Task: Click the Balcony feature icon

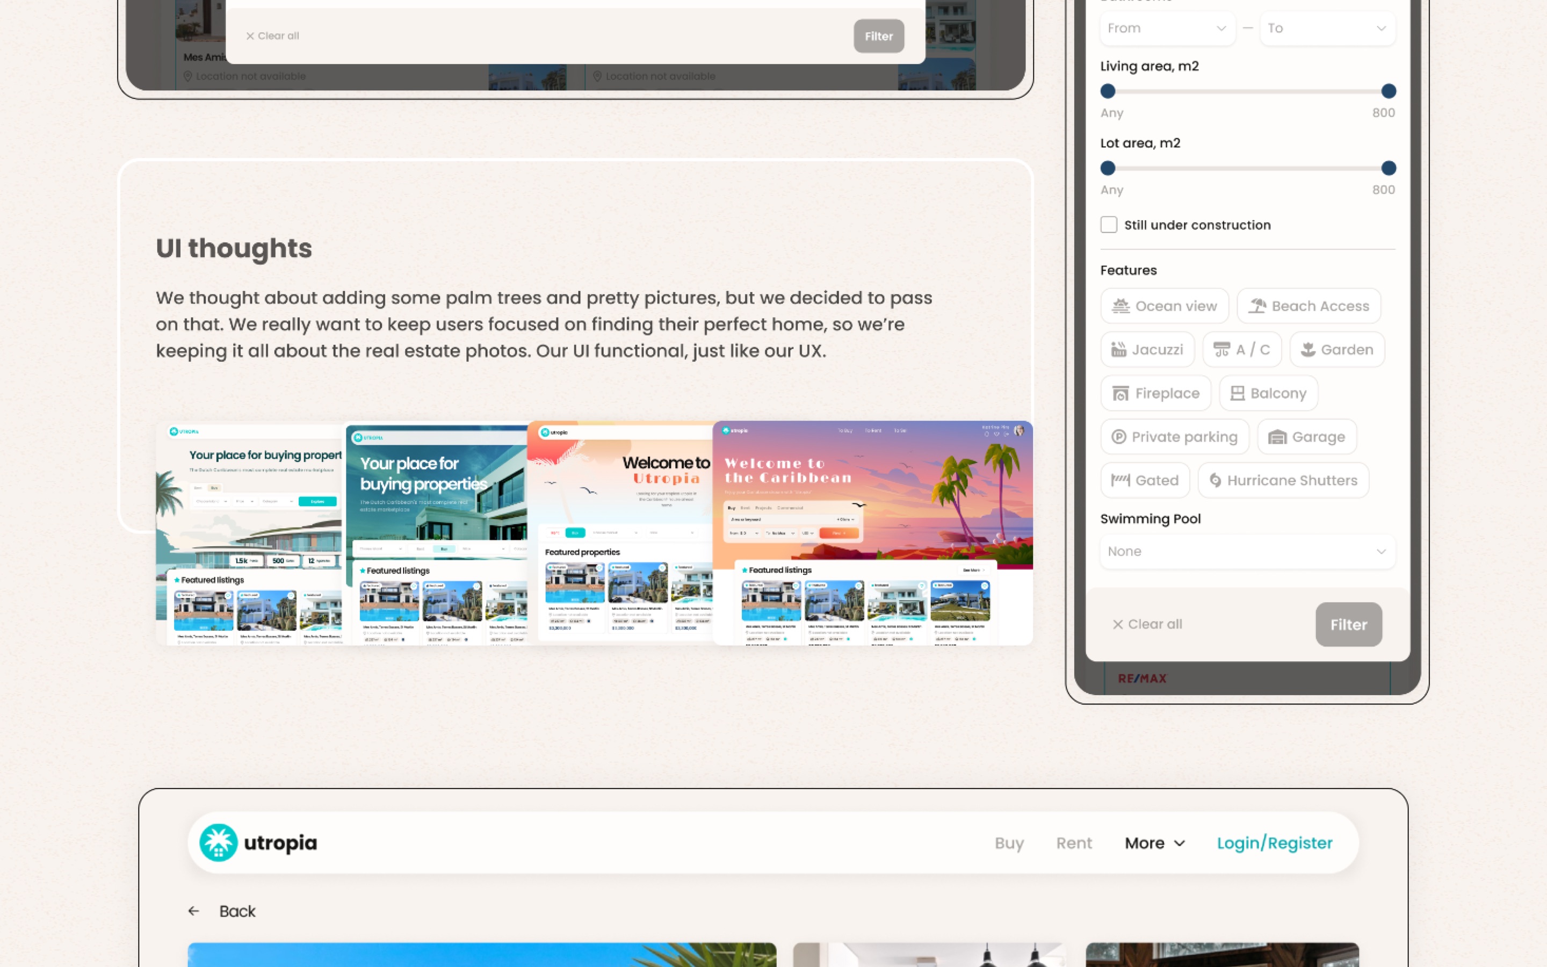Action: (1237, 393)
